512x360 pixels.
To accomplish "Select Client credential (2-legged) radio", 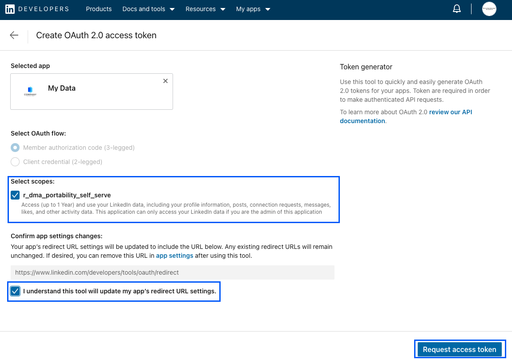I will [x=15, y=162].
